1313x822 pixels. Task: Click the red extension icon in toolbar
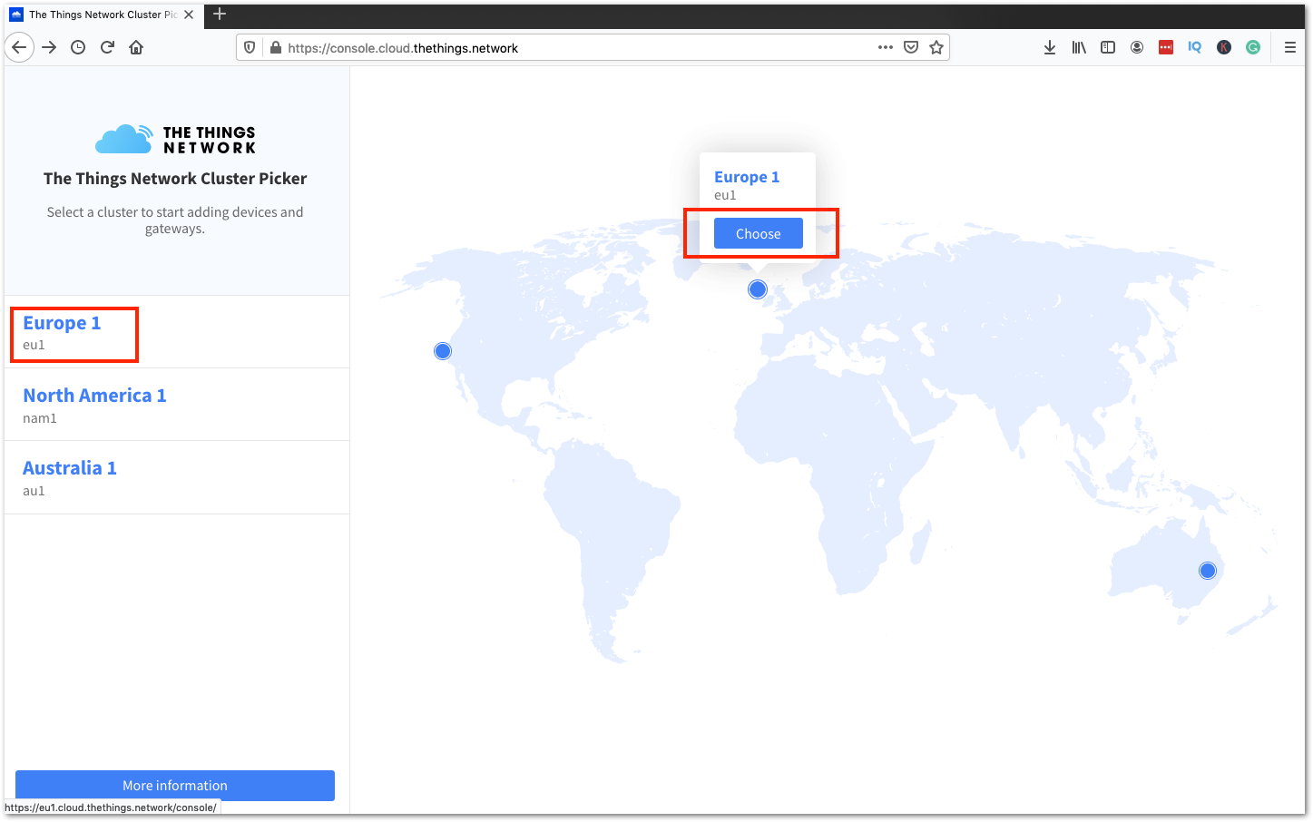pyautogui.click(x=1166, y=47)
